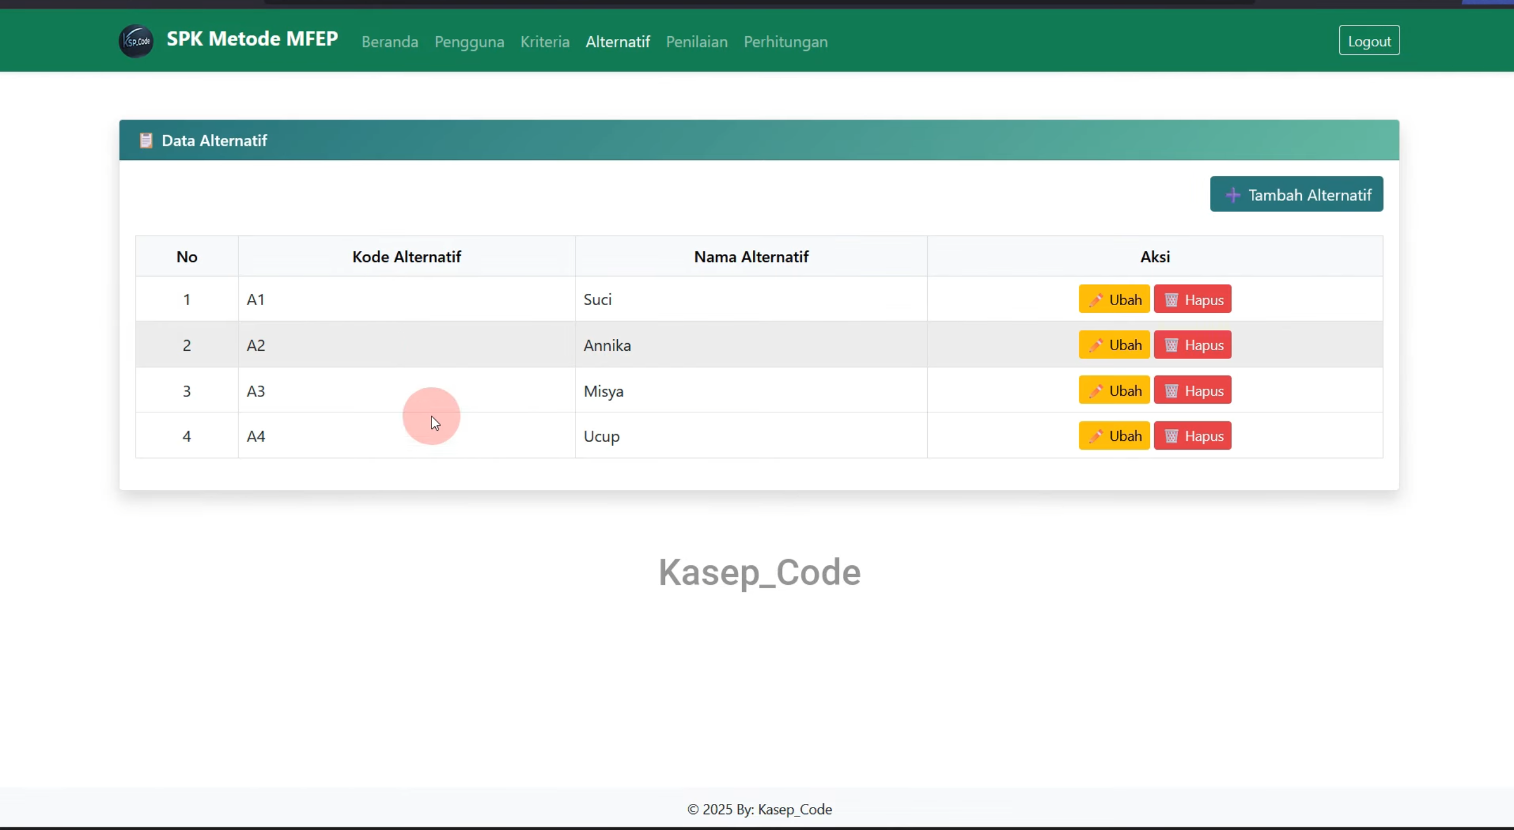
Task: Click the Hapus text for A2 Annika
Action: (x=1204, y=345)
